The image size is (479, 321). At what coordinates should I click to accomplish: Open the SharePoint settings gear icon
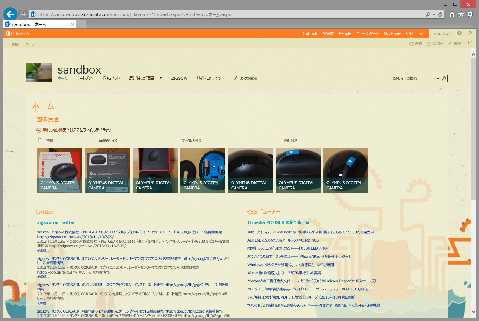click(459, 33)
